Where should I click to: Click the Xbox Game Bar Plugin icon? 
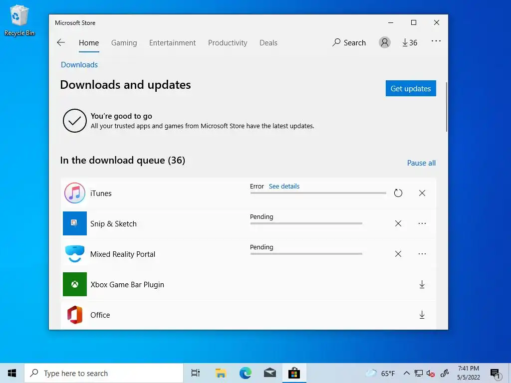[x=75, y=284]
